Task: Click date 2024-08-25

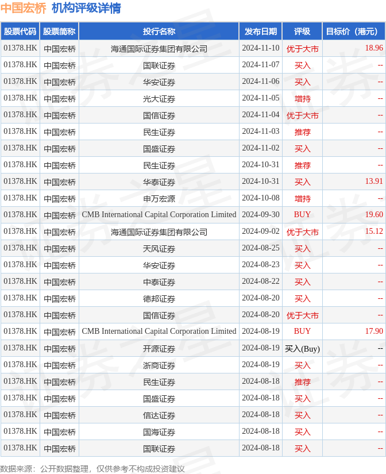Action: pyautogui.click(x=261, y=248)
